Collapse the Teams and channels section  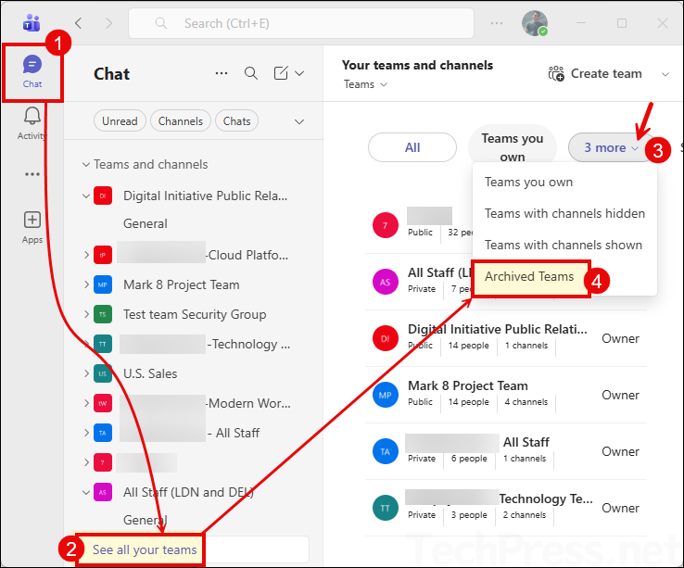[x=86, y=165]
